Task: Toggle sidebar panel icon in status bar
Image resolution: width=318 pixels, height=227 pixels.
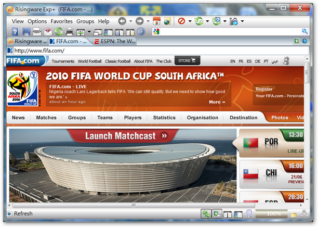Action: point(239,214)
